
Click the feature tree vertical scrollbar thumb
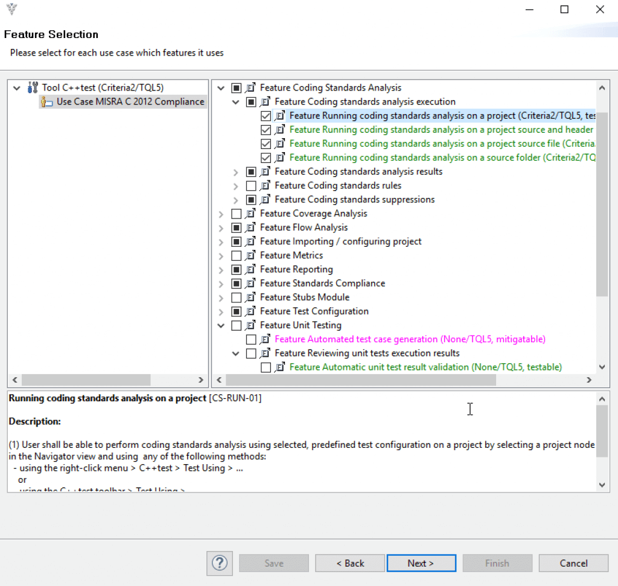click(x=602, y=204)
